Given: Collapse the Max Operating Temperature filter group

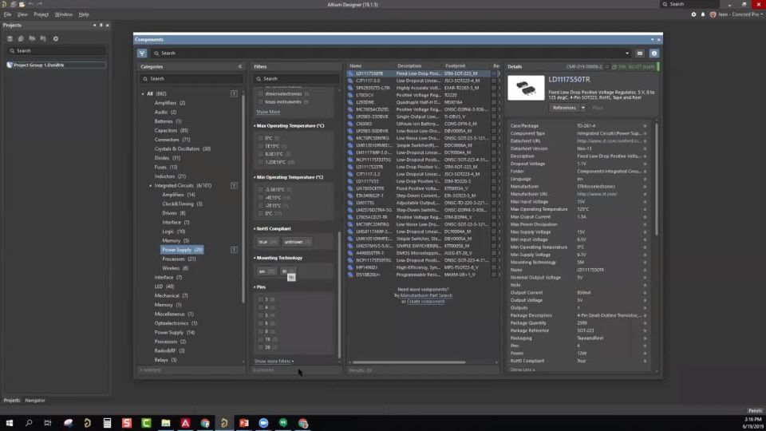Looking at the screenshot, I should click(x=255, y=126).
